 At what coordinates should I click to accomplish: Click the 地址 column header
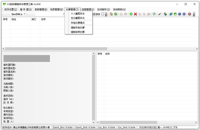click(x=20, y=19)
